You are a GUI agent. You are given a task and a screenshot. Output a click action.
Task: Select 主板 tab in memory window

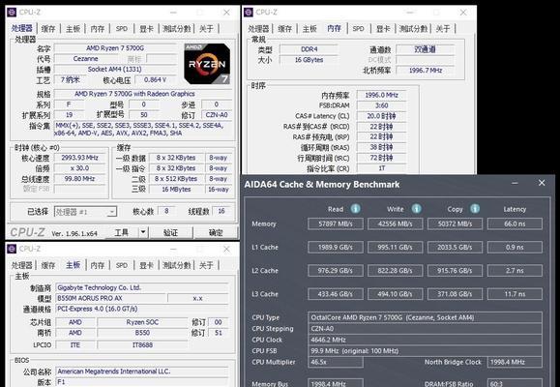click(x=309, y=29)
